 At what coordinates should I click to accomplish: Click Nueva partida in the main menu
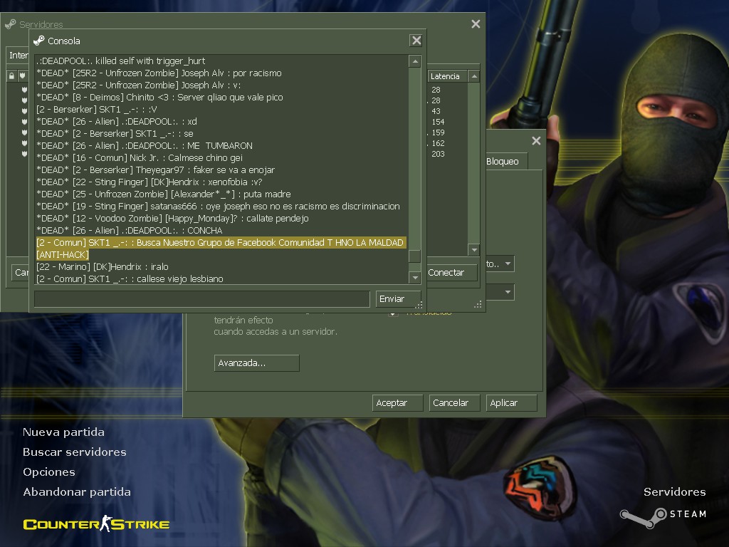[x=63, y=432]
